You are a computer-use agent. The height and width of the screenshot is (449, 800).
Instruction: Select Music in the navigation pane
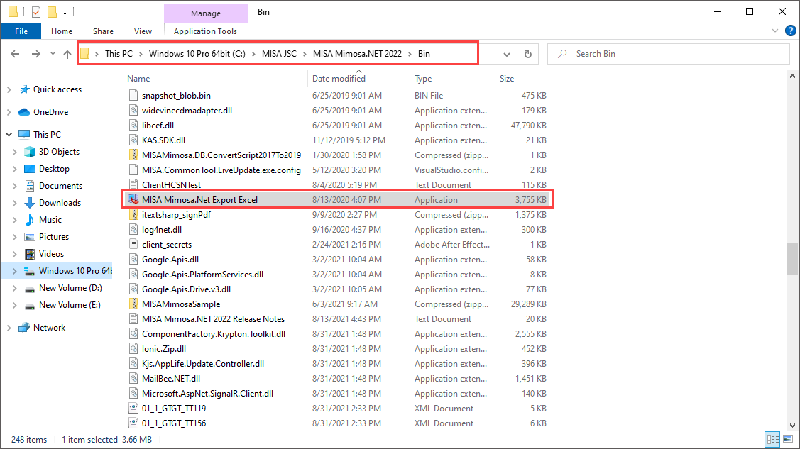[x=50, y=220]
